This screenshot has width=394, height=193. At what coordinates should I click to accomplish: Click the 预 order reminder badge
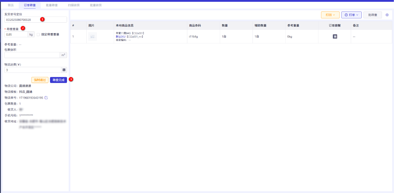[x=335, y=37]
